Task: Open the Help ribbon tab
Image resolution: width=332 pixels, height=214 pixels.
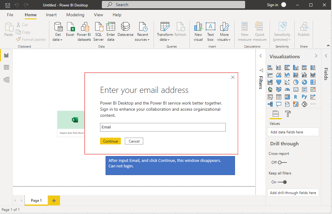Action: (117, 15)
